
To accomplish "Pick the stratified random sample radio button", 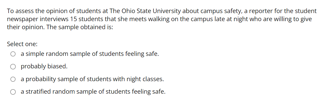I will click(13, 92).
